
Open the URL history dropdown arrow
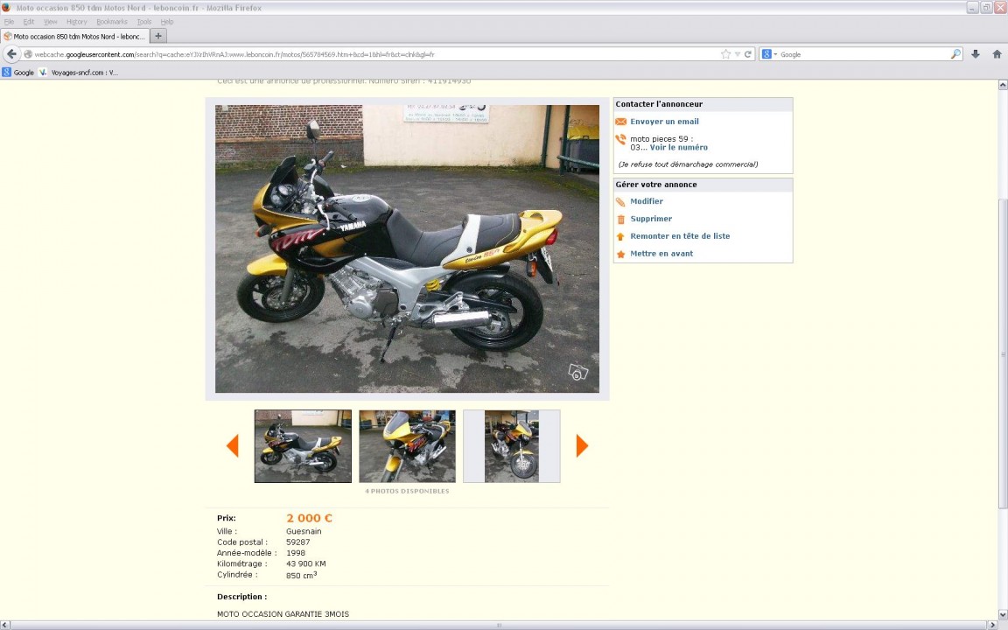(x=738, y=54)
